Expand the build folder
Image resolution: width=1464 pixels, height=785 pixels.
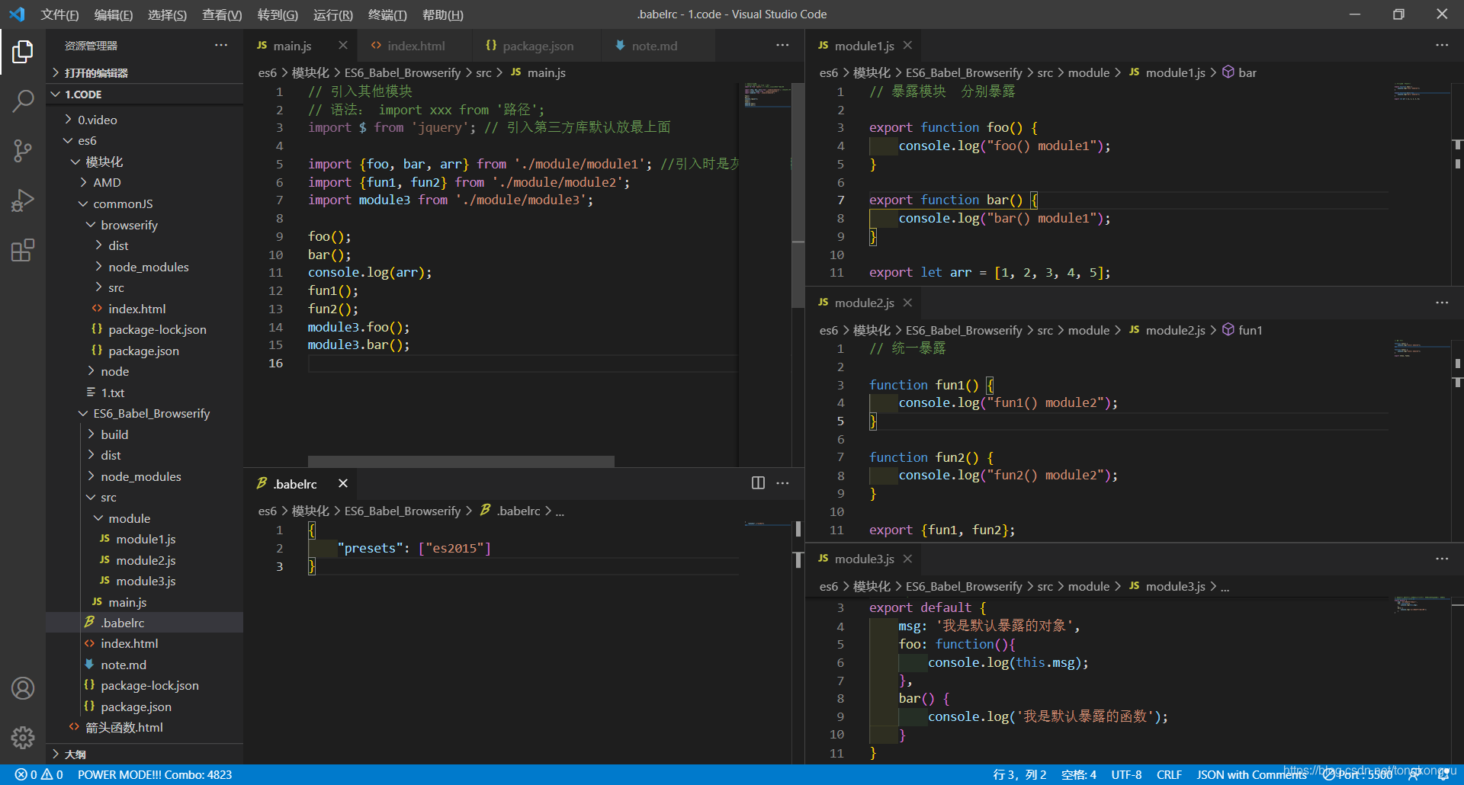click(145, 434)
